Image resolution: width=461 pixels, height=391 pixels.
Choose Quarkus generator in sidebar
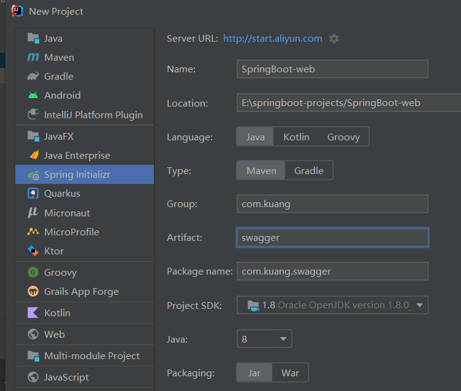click(x=85, y=194)
